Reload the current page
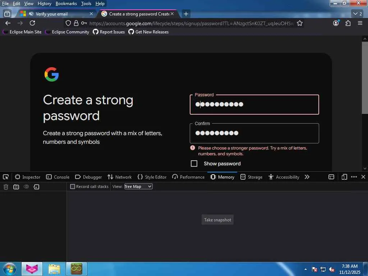The width and height of the screenshot is (368, 276). point(32,23)
